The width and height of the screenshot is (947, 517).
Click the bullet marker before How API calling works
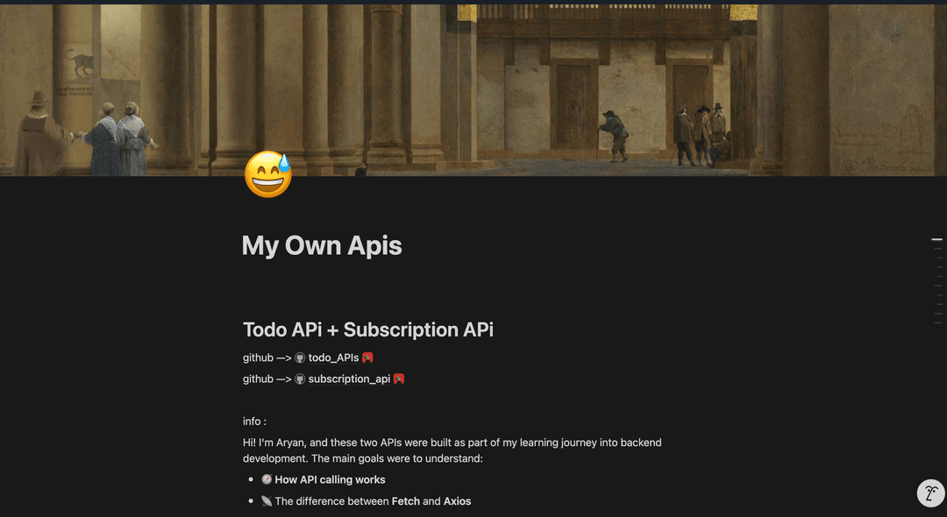(250, 479)
